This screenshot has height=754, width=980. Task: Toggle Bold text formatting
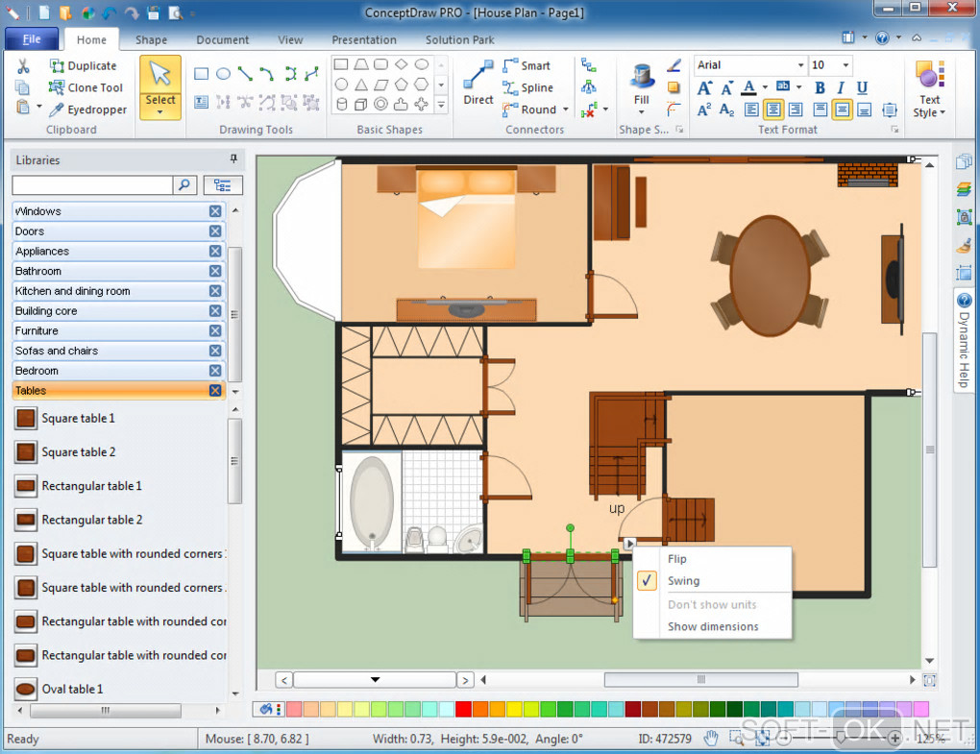[x=820, y=88]
